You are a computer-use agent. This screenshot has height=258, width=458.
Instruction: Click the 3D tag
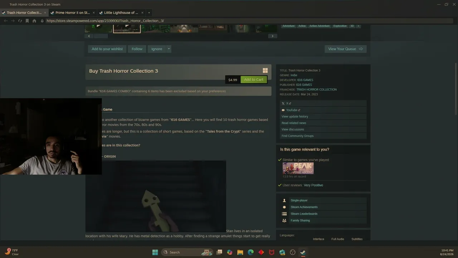coord(352,26)
